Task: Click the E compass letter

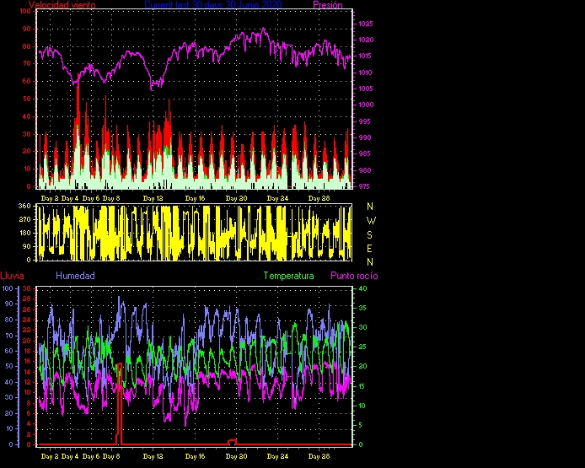Action: [x=370, y=249]
